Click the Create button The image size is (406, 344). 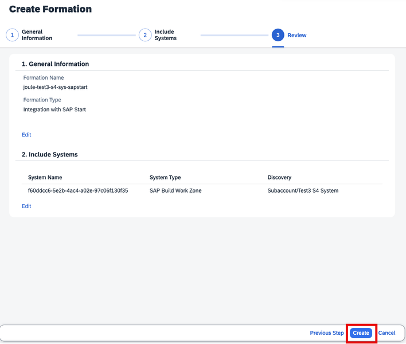click(361, 333)
